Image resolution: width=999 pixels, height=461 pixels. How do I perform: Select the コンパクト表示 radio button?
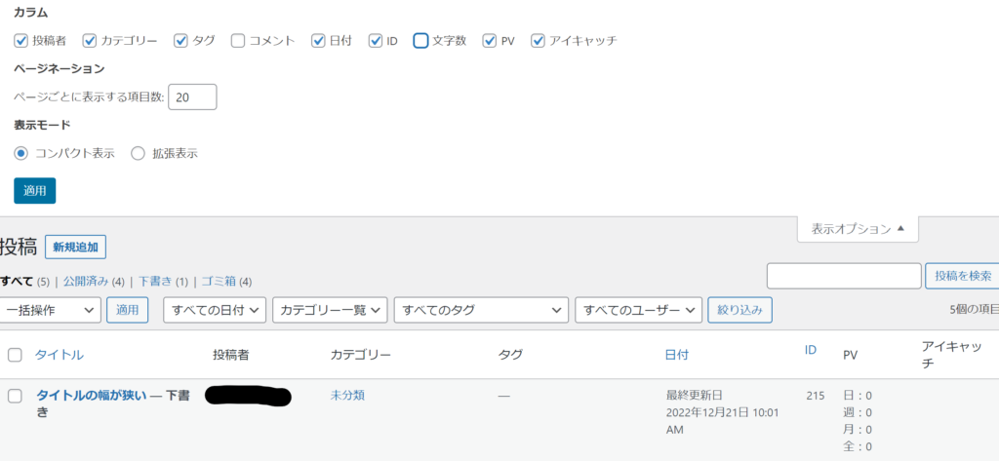click(x=21, y=153)
